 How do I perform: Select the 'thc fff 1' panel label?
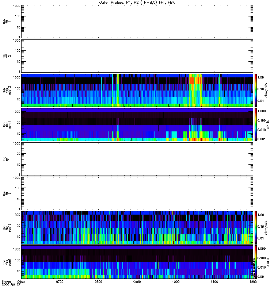7,159
